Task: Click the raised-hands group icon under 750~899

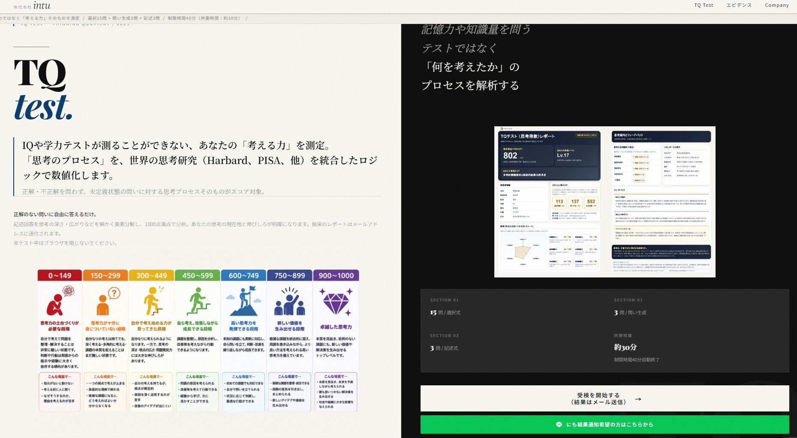Action: (290, 301)
